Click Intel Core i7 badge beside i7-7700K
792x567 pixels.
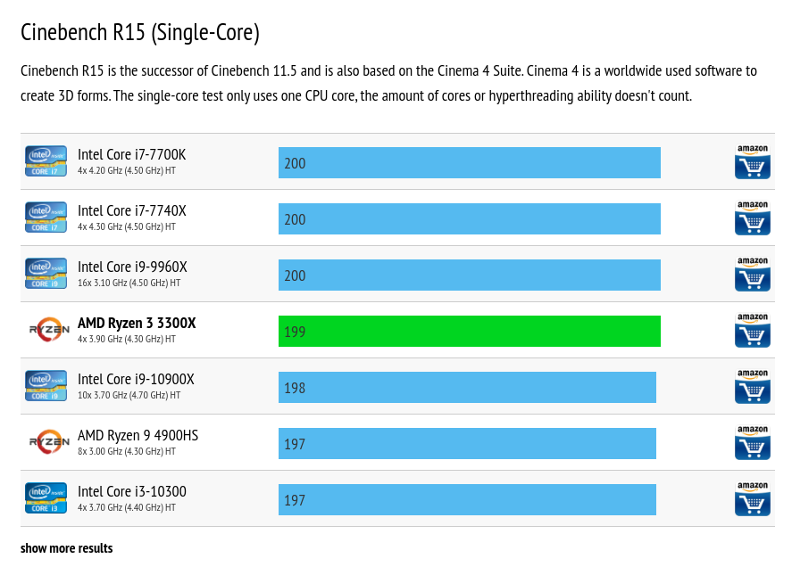tap(46, 161)
